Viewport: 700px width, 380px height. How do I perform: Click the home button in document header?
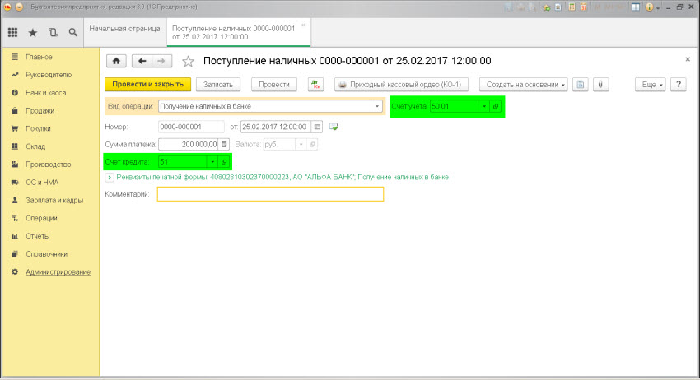pos(116,61)
